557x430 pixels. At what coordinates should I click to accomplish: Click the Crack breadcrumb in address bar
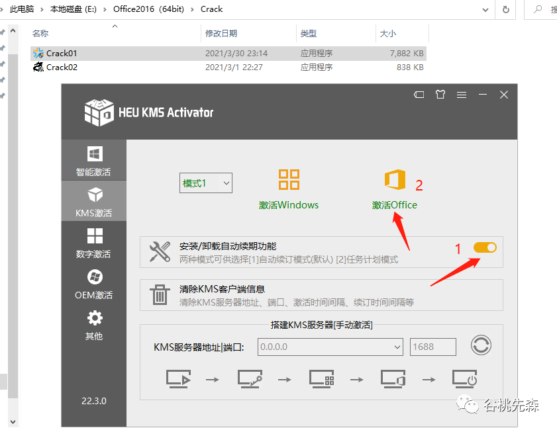click(x=211, y=9)
